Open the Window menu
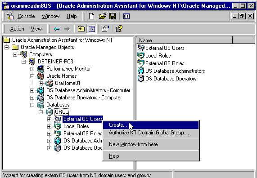Screen dimensions: 257x178 51,16
